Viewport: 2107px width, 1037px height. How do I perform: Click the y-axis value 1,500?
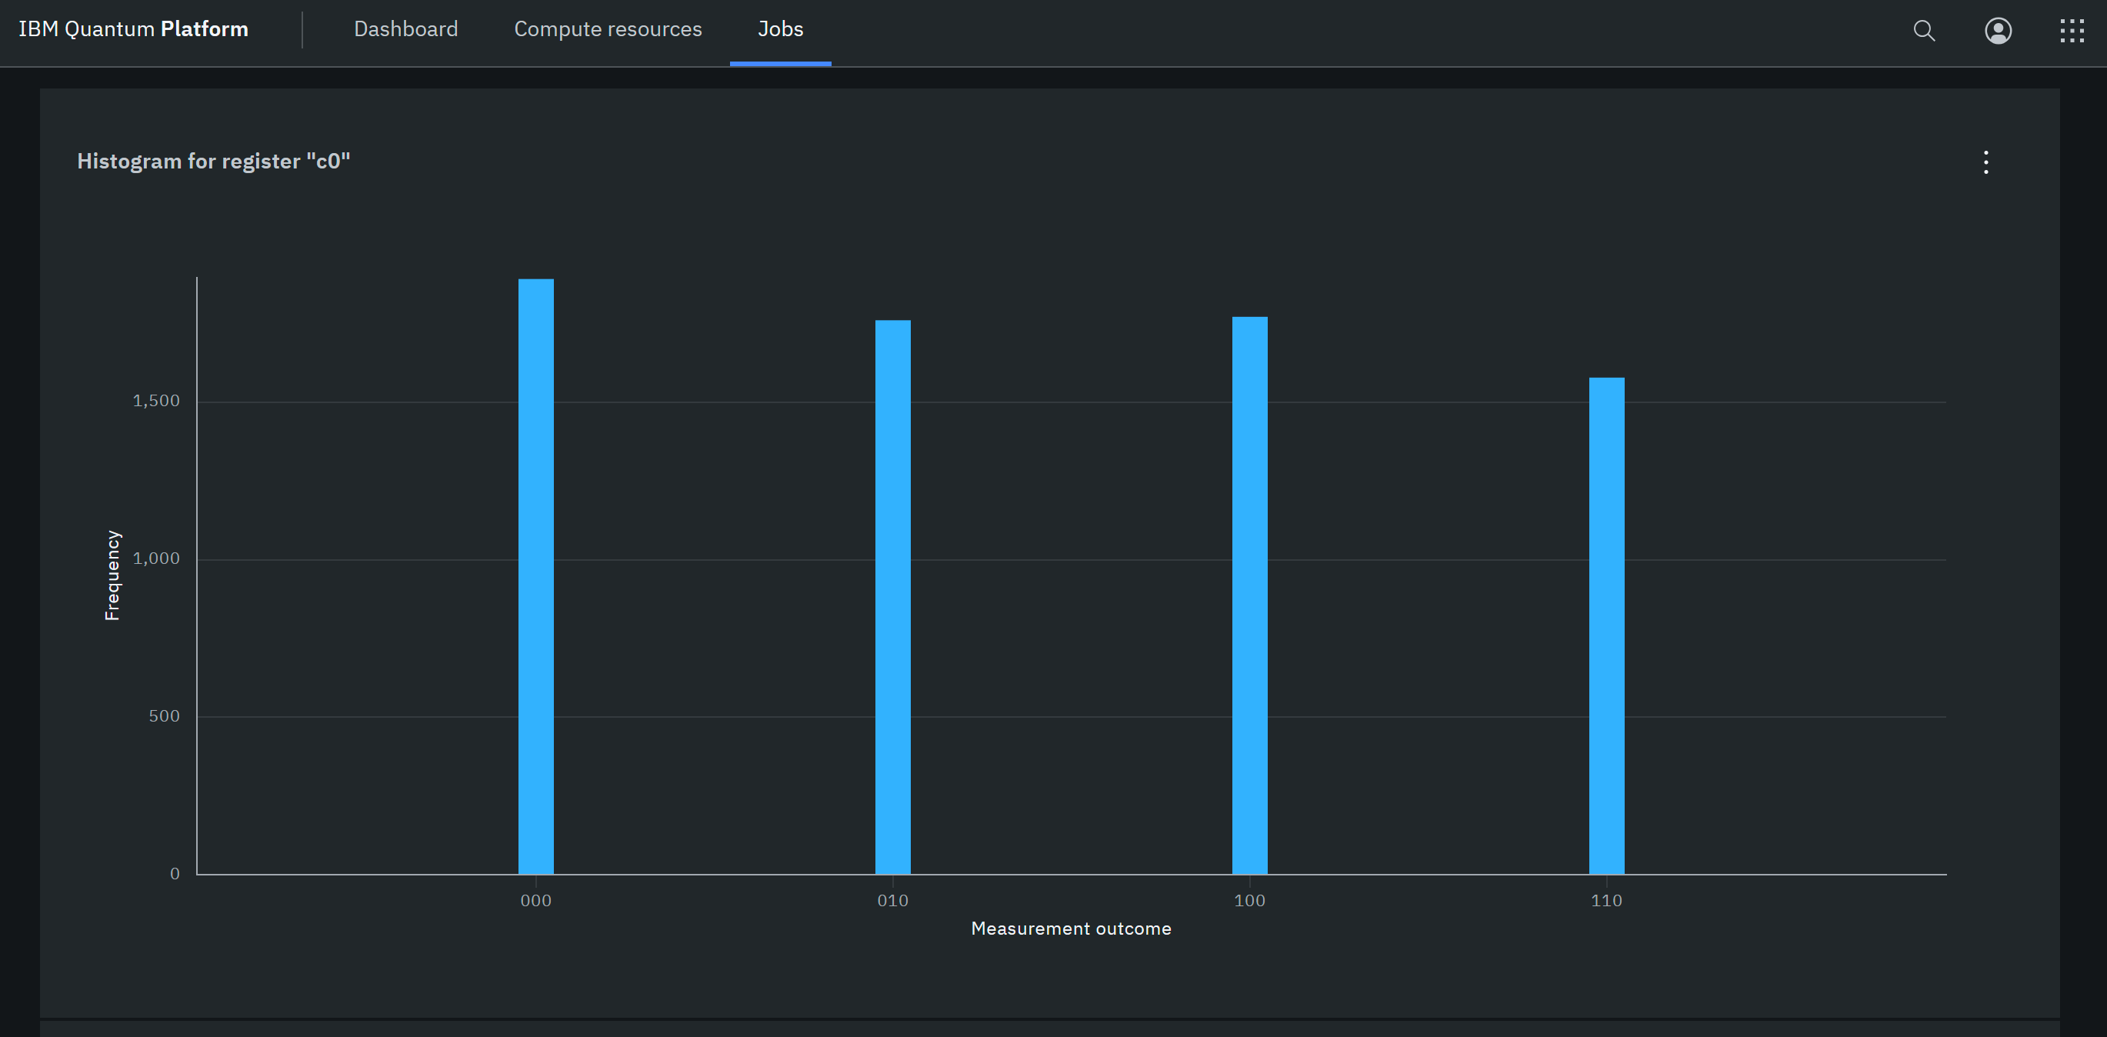(156, 401)
